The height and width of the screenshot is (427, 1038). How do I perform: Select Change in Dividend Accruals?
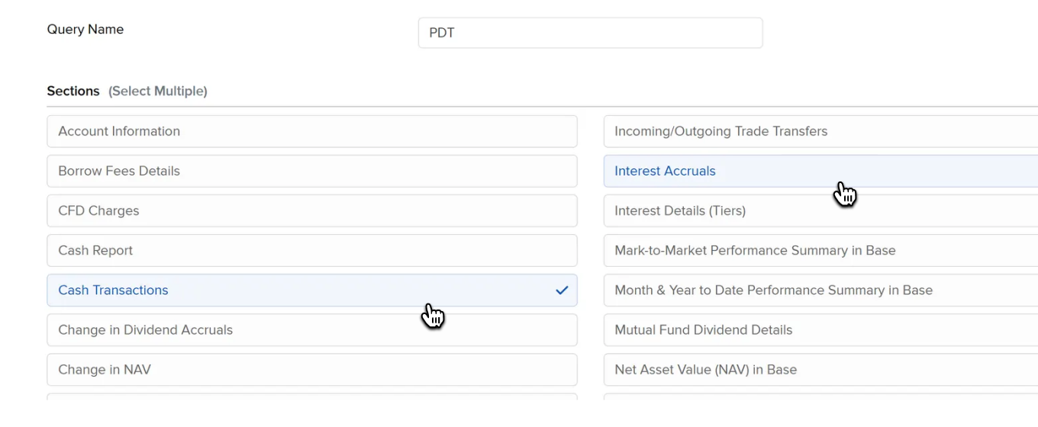311,330
